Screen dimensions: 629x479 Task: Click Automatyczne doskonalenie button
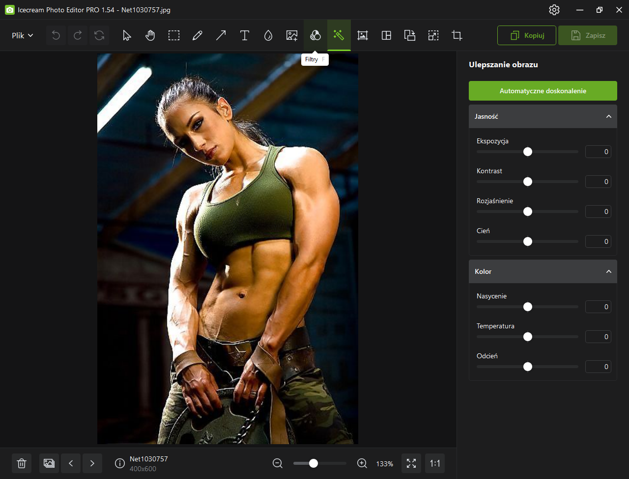point(543,91)
